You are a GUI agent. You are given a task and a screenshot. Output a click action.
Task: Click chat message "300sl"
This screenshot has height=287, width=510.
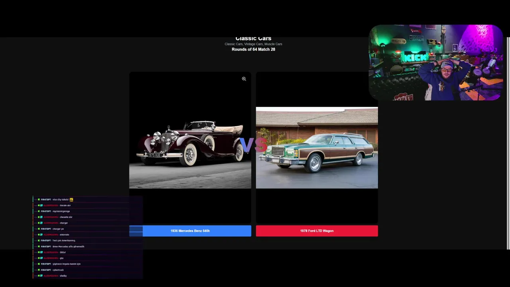coord(63,252)
